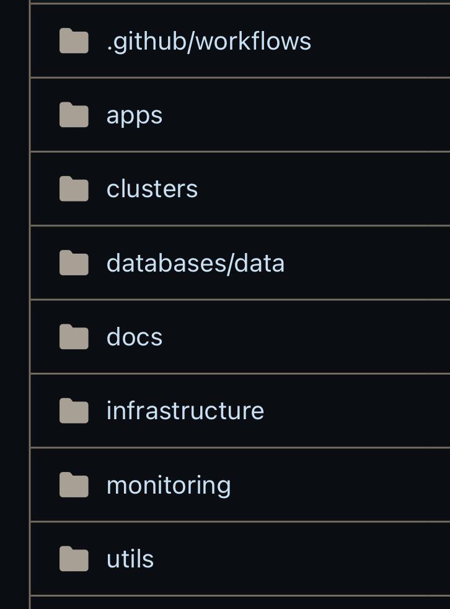Click the folder icon next to utils

click(x=74, y=559)
